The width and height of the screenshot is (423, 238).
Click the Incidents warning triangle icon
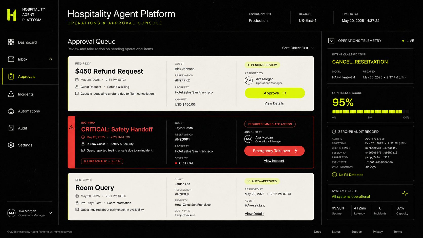pyautogui.click(x=11, y=94)
